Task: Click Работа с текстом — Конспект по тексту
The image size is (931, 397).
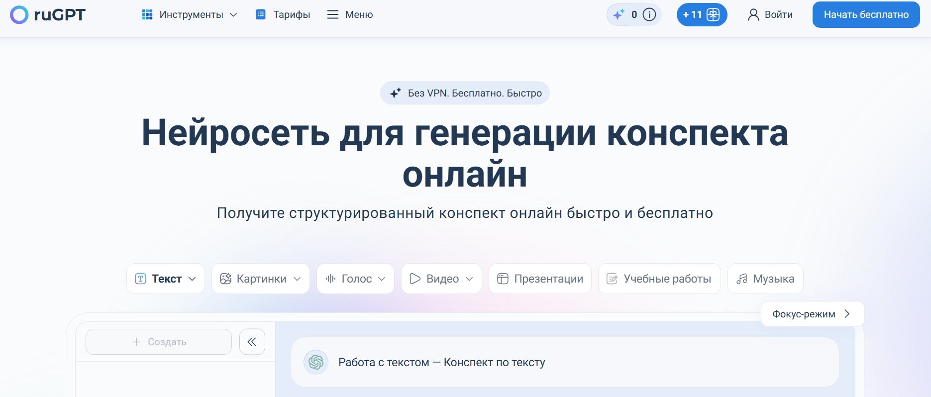Action: tap(442, 362)
